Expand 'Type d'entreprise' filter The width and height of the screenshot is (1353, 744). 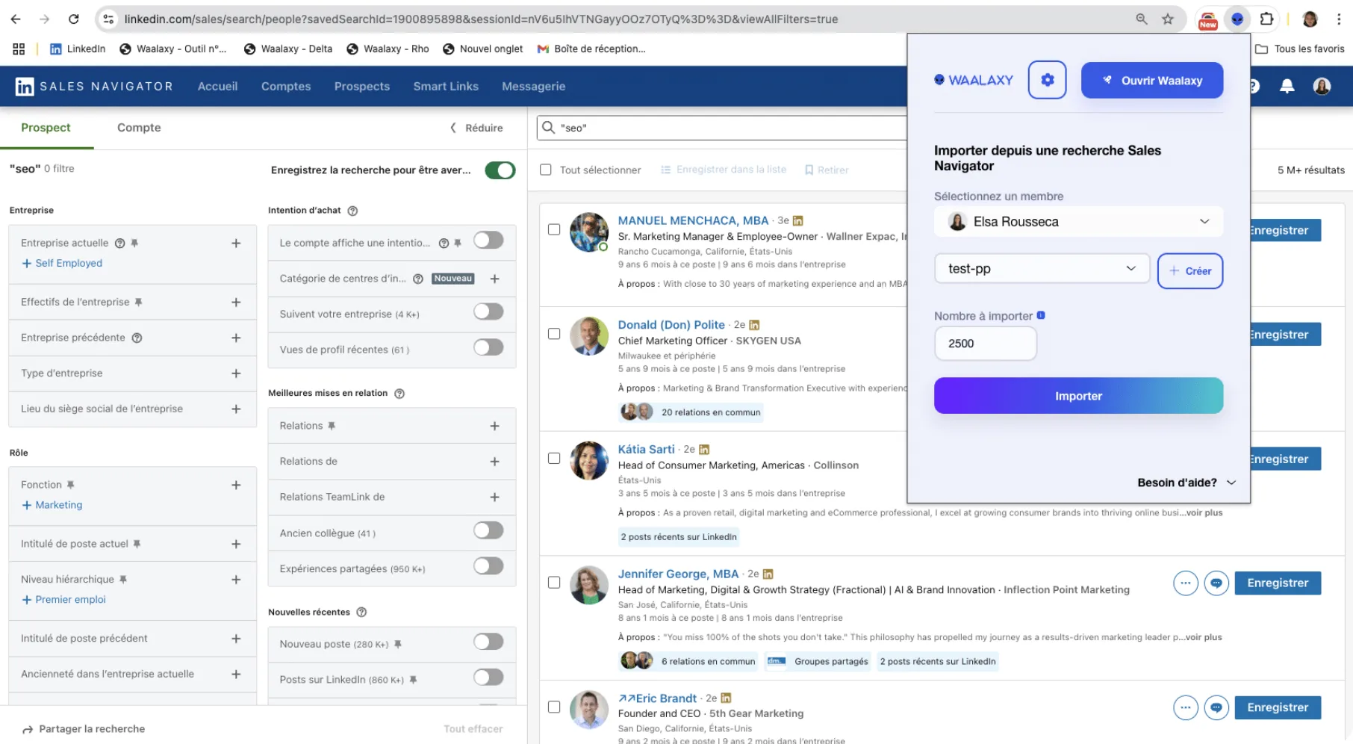tap(236, 373)
